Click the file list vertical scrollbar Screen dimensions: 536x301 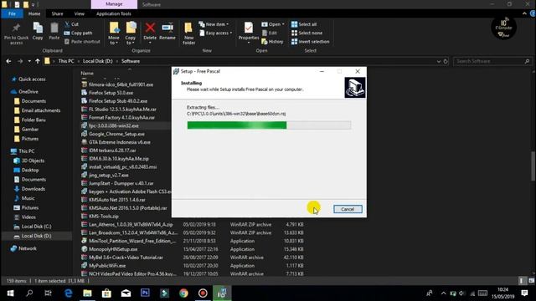pyautogui.click(x=533, y=166)
